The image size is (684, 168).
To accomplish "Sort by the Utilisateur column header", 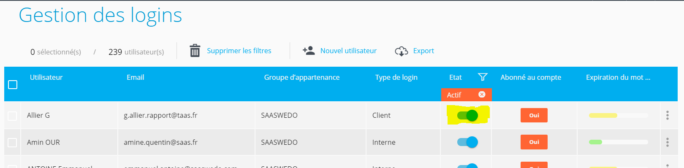I will point(46,77).
